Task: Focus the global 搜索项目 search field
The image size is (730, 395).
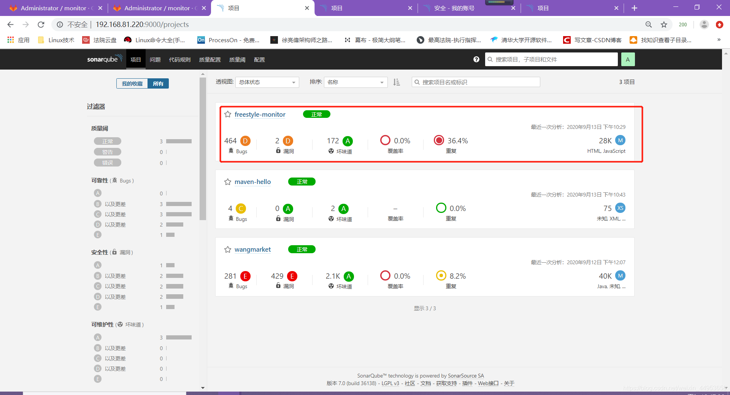Action: point(551,59)
